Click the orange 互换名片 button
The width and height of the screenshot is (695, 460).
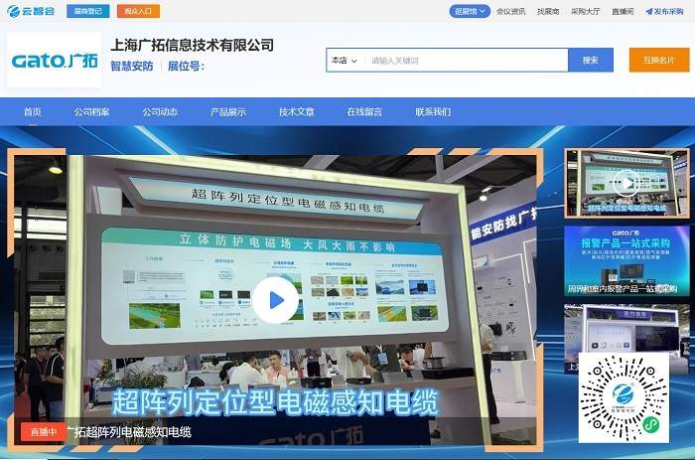659,60
